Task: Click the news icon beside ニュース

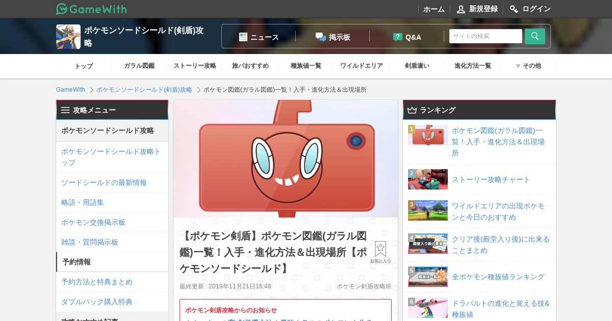Action: pos(243,37)
